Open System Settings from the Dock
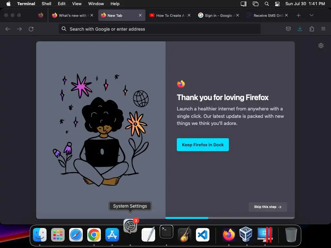The height and width of the screenshot is (248, 331). pyautogui.click(x=130, y=226)
